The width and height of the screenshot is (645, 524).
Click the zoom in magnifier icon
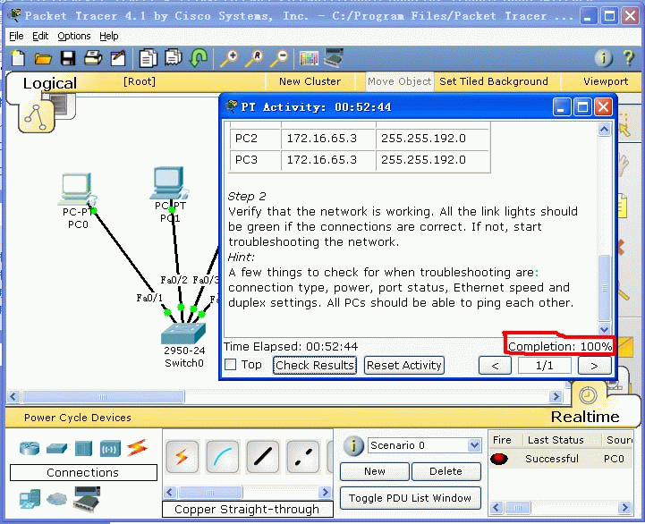point(229,58)
